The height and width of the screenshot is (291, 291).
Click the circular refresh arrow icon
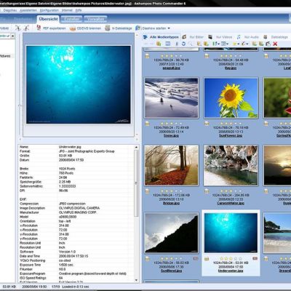point(183,44)
